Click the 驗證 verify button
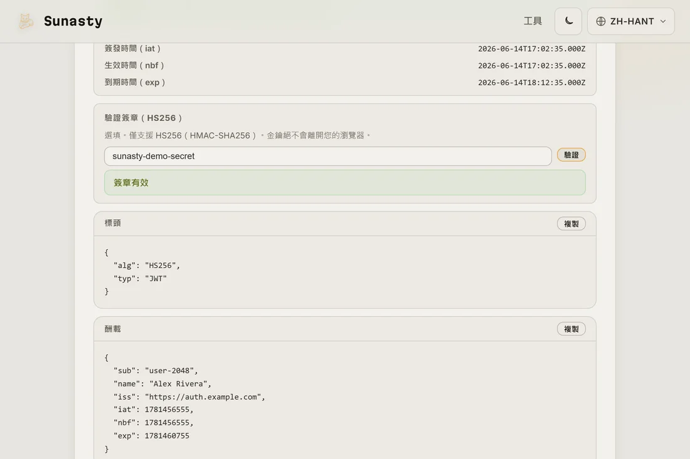The image size is (690, 459). (571, 155)
